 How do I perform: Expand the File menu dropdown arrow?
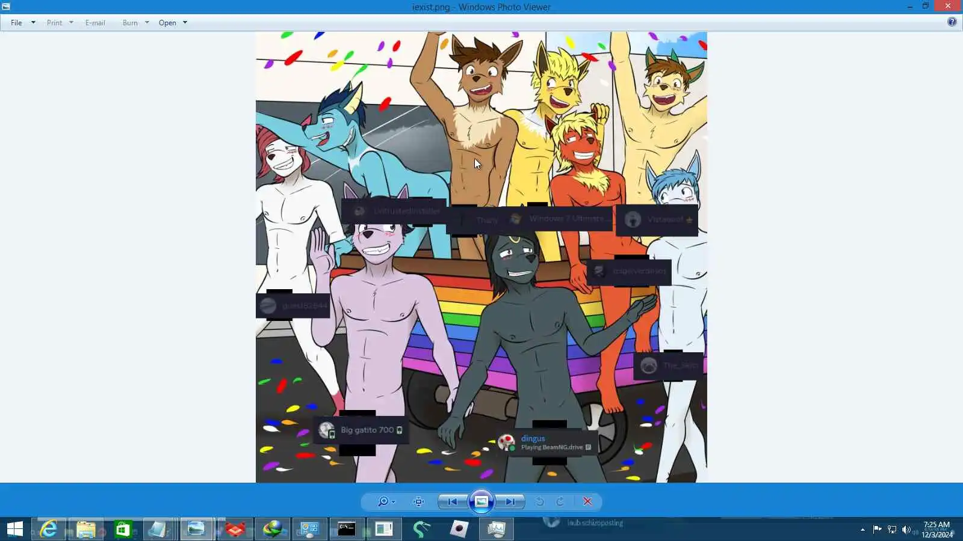[33, 23]
